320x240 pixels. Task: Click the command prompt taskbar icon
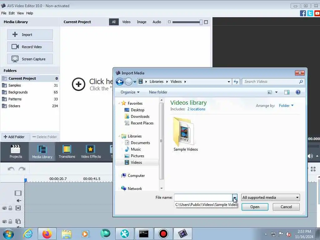pos(144,234)
